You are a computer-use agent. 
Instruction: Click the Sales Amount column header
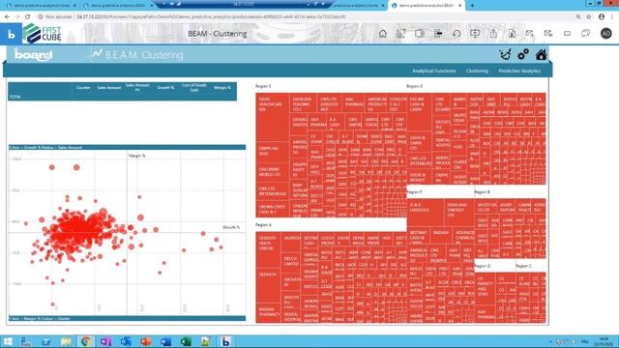(109, 88)
